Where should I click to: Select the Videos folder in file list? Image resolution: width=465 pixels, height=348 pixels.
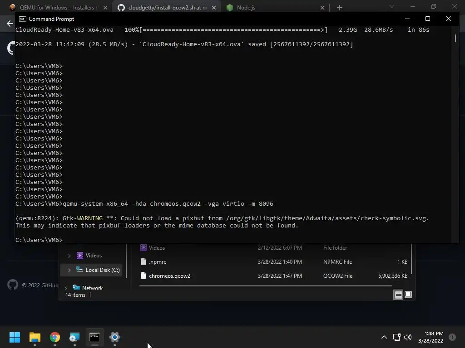coord(157,248)
